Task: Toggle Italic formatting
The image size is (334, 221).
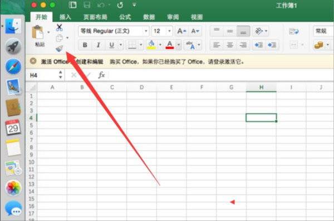Action: [x=98, y=45]
